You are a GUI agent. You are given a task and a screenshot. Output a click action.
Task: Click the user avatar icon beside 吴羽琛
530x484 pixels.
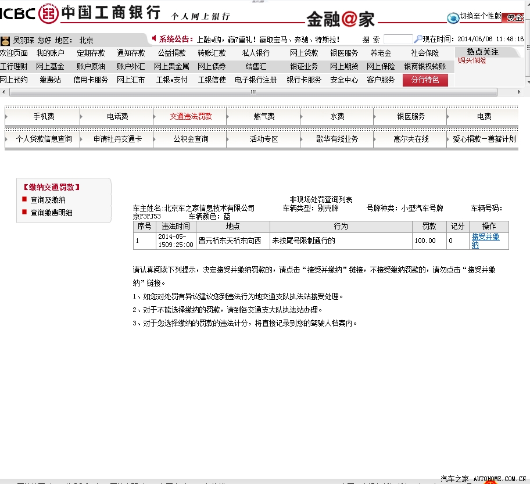pos(5,41)
